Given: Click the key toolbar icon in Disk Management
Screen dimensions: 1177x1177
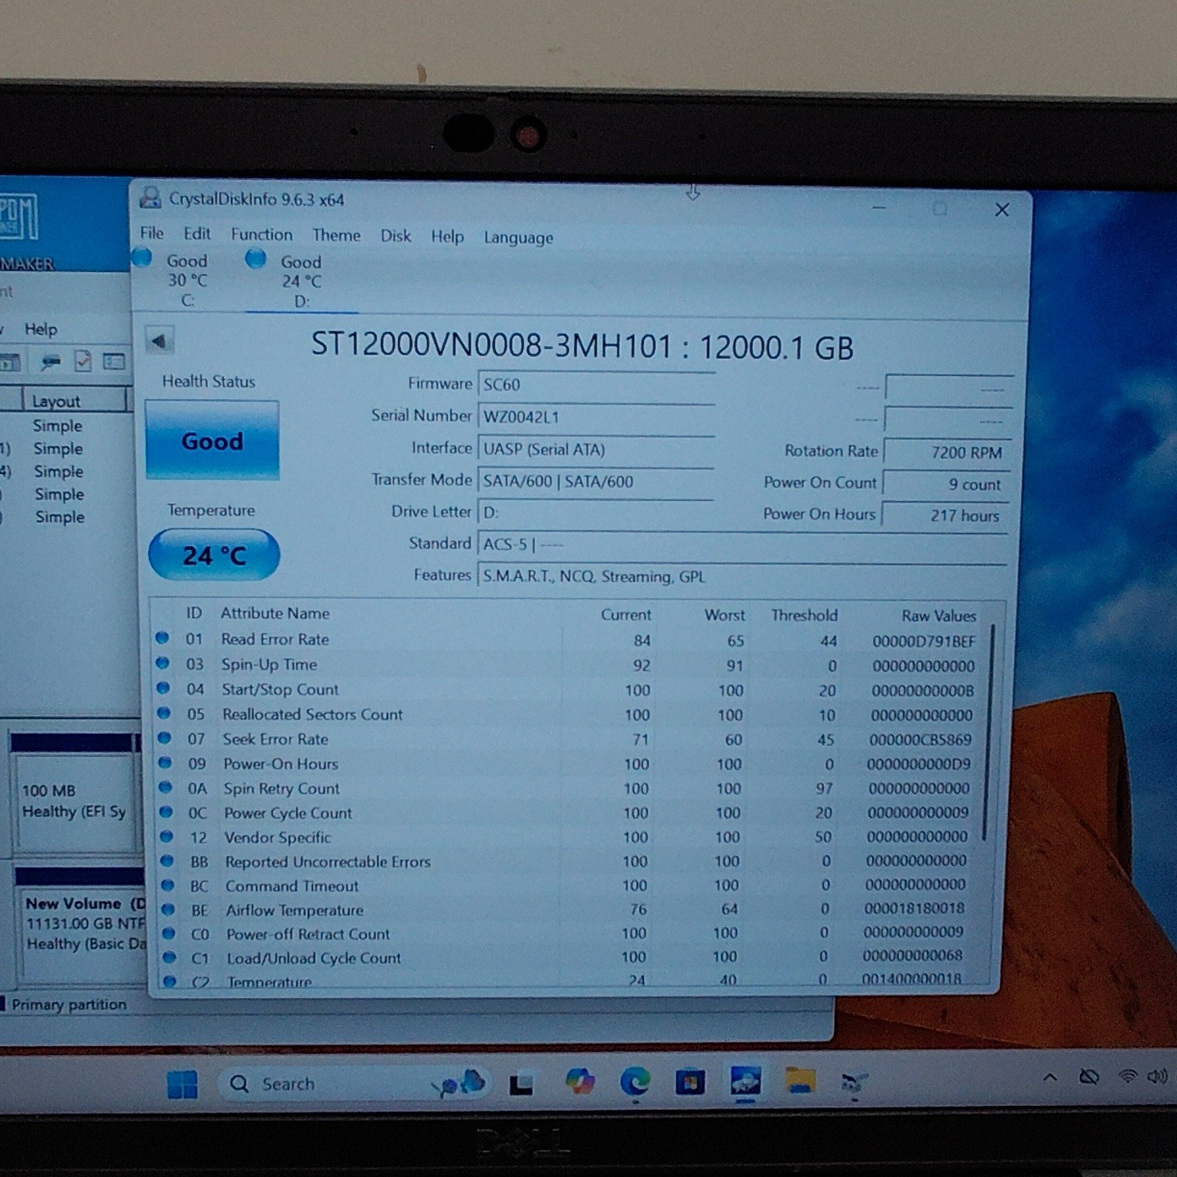Looking at the screenshot, I should pos(51,362).
